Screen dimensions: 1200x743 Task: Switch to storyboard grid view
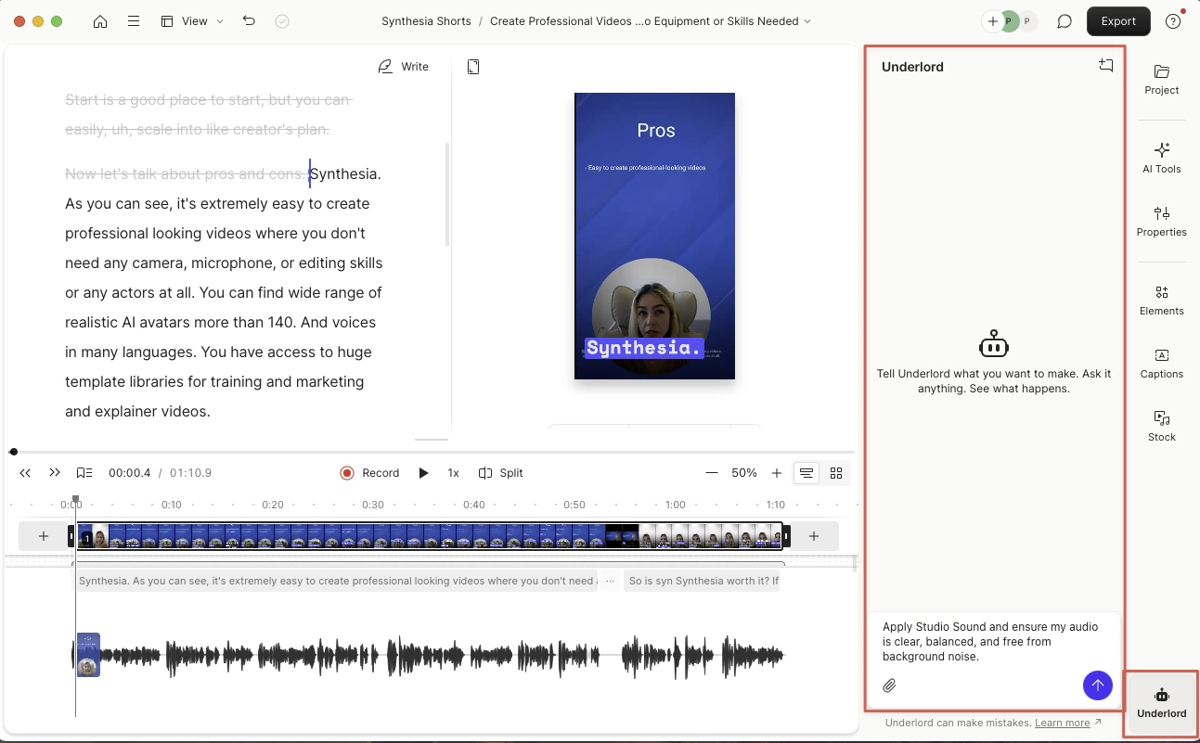(x=836, y=473)
